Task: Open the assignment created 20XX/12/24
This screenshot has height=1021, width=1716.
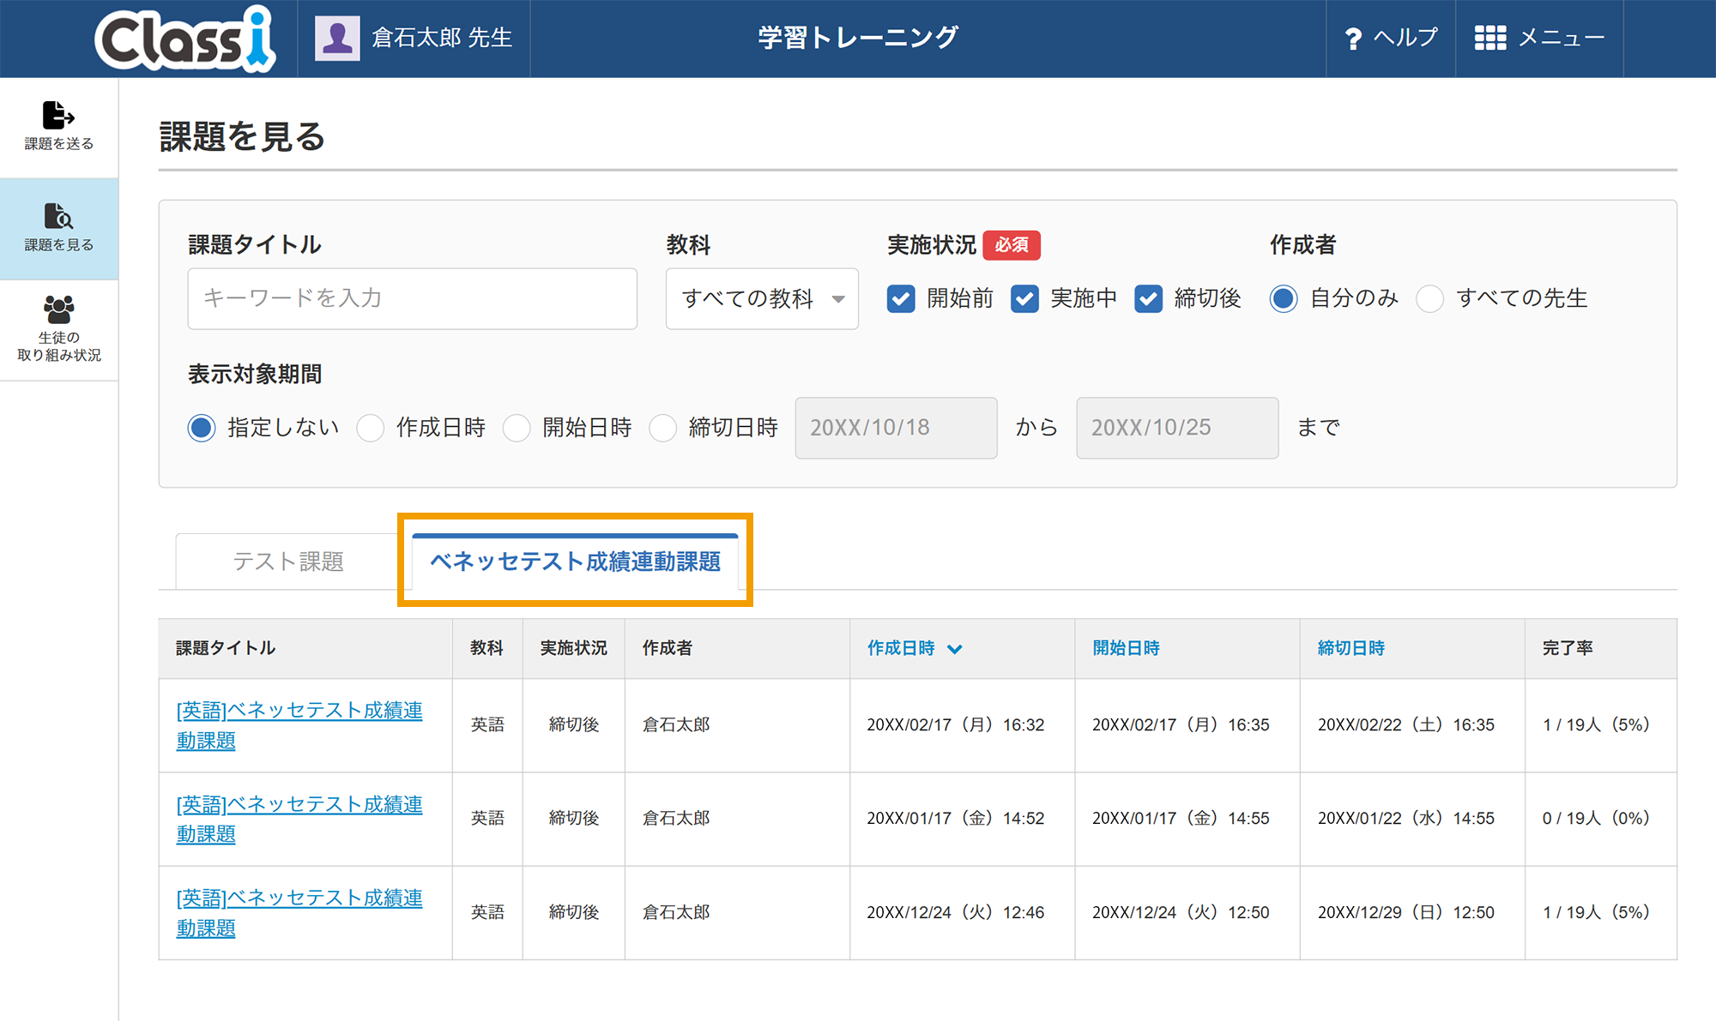Action: [299, 912]
